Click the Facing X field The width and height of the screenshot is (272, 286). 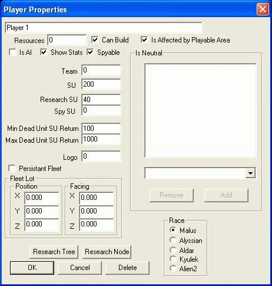(97, 198)
